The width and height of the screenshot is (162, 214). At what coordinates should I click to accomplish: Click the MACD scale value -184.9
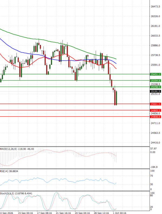(x=154, y=167)
